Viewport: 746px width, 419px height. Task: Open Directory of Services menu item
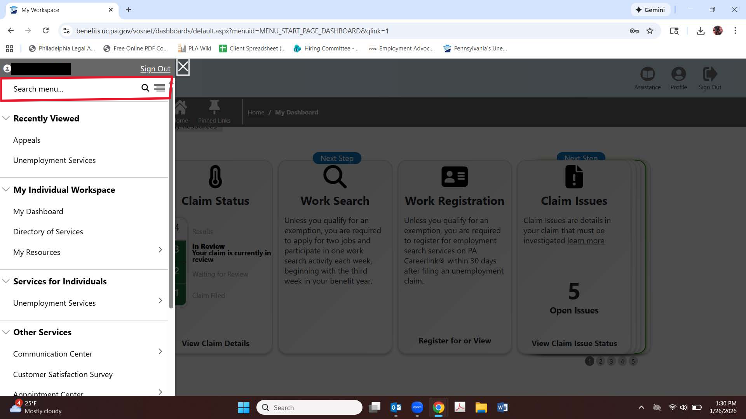(x=48, y=232)
